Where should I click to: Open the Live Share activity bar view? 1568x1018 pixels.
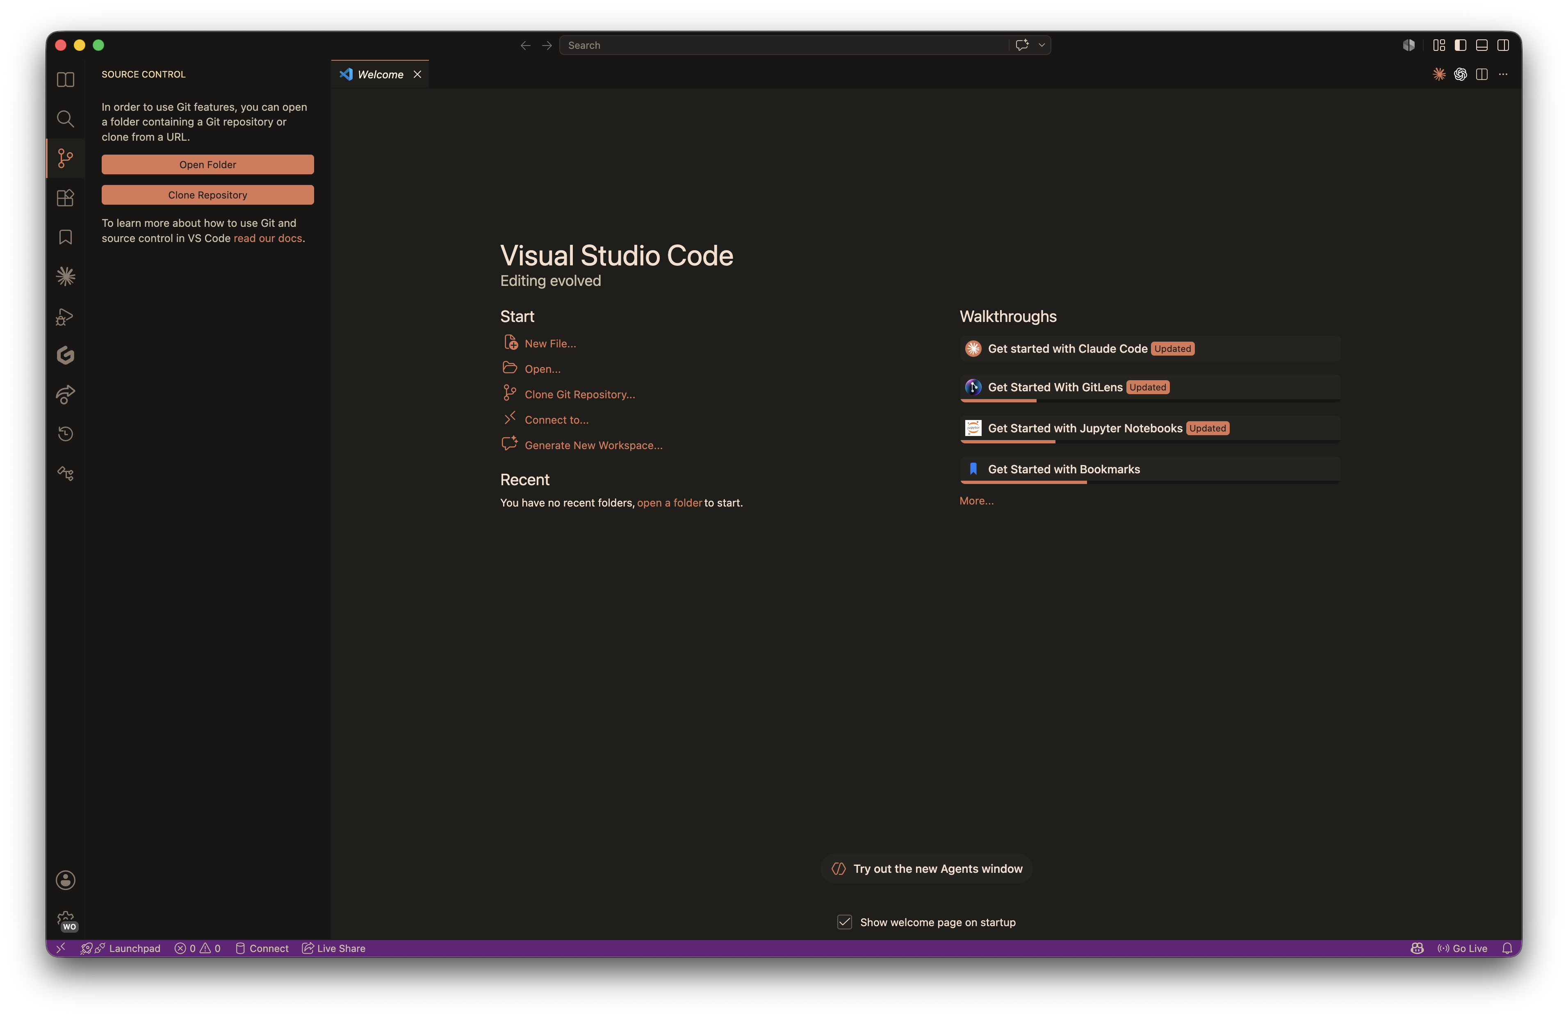click(65, 395)
